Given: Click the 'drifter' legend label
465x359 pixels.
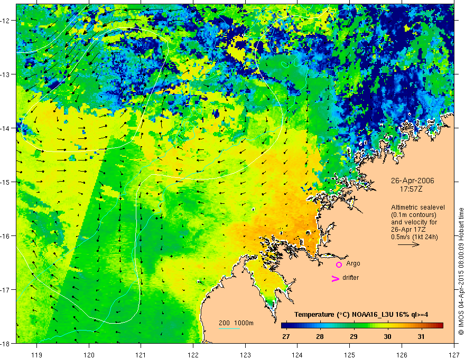Looking at the screenshot, I should click(x=350, y=278).
